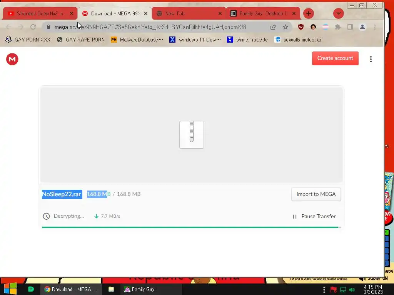Open the Chrome profile icon
This screenshot has height=295, width=394.
[362, 27]
